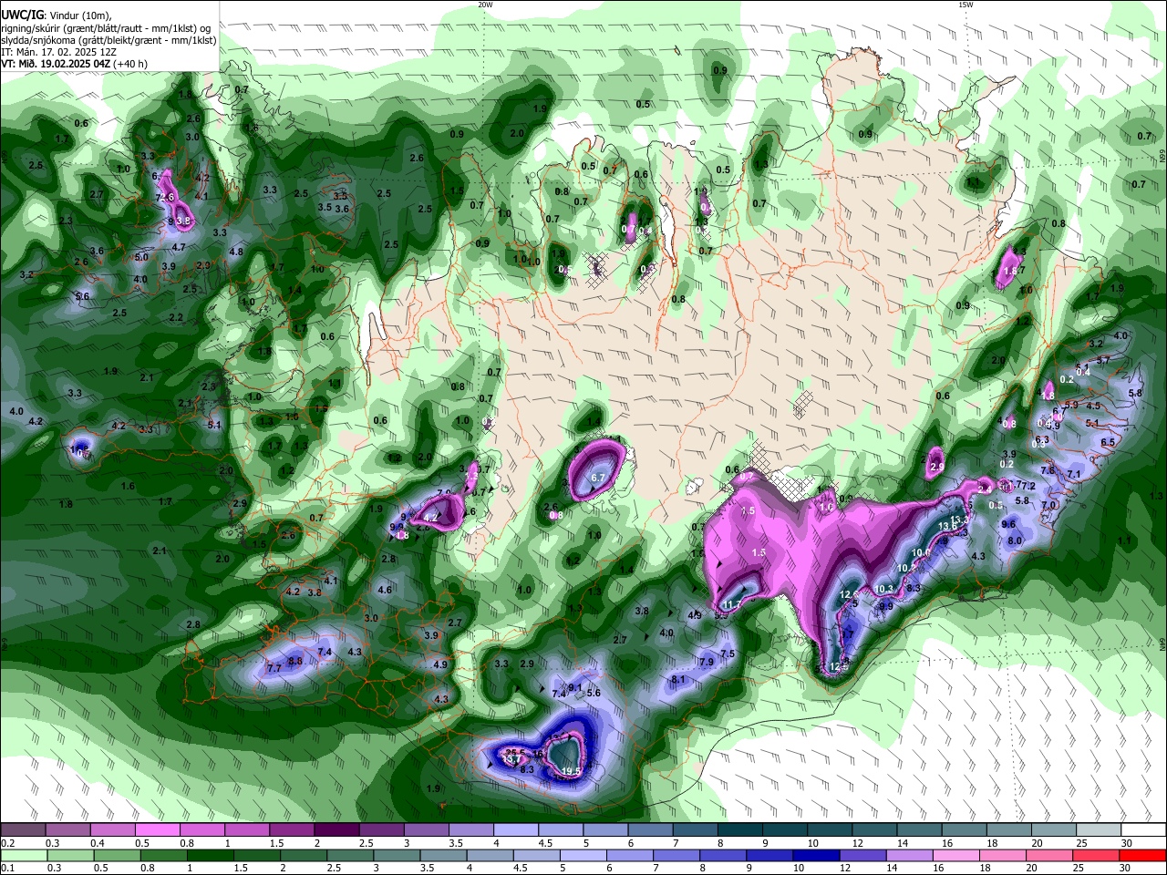Click the dark teal 8 swatch in upper legend row
This screenshot has height=875, width=1167.
740,830
